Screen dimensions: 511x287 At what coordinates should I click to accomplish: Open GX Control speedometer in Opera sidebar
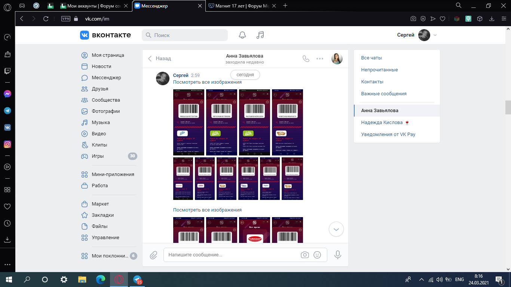click(7, 37)
